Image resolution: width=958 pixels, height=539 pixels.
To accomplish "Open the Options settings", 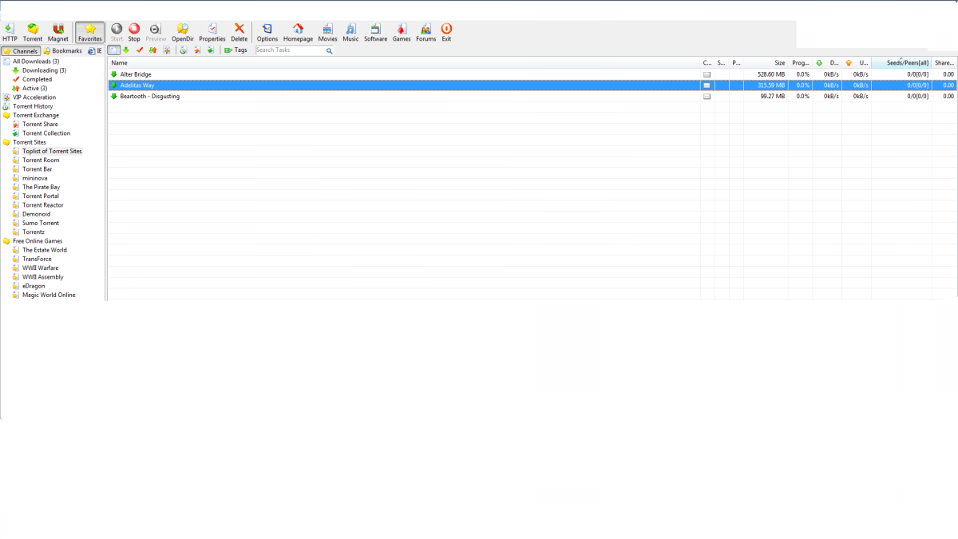I will point(267,32).
